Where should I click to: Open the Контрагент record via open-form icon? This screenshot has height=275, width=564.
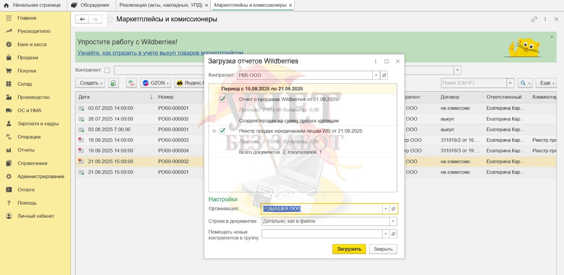pos(384,75)
